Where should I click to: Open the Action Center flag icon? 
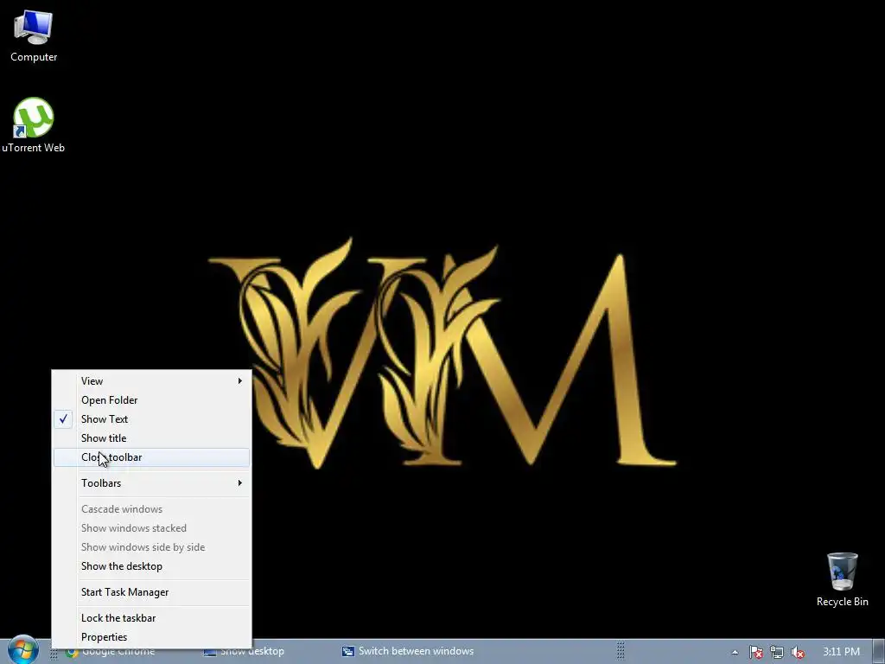[755, 652]
